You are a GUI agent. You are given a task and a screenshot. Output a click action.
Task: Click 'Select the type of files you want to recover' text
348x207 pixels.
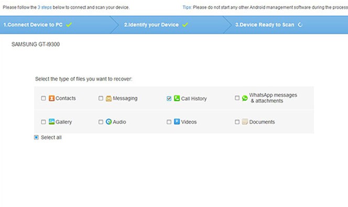83,79
